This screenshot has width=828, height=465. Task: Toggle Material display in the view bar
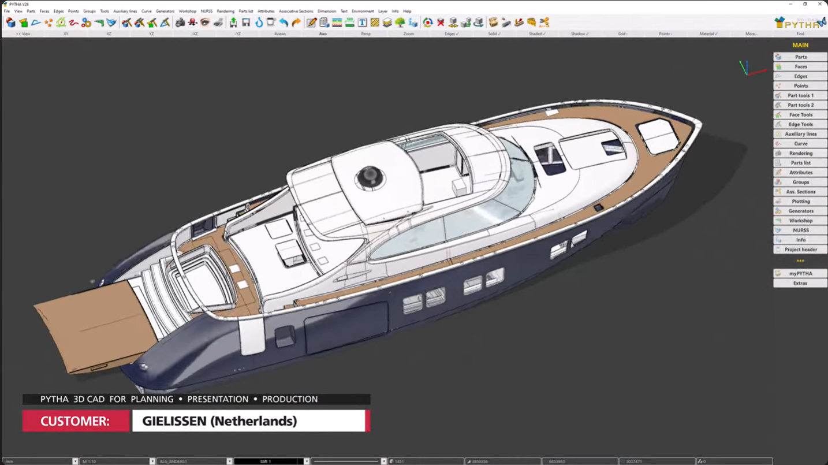click(x=707, y=34)
